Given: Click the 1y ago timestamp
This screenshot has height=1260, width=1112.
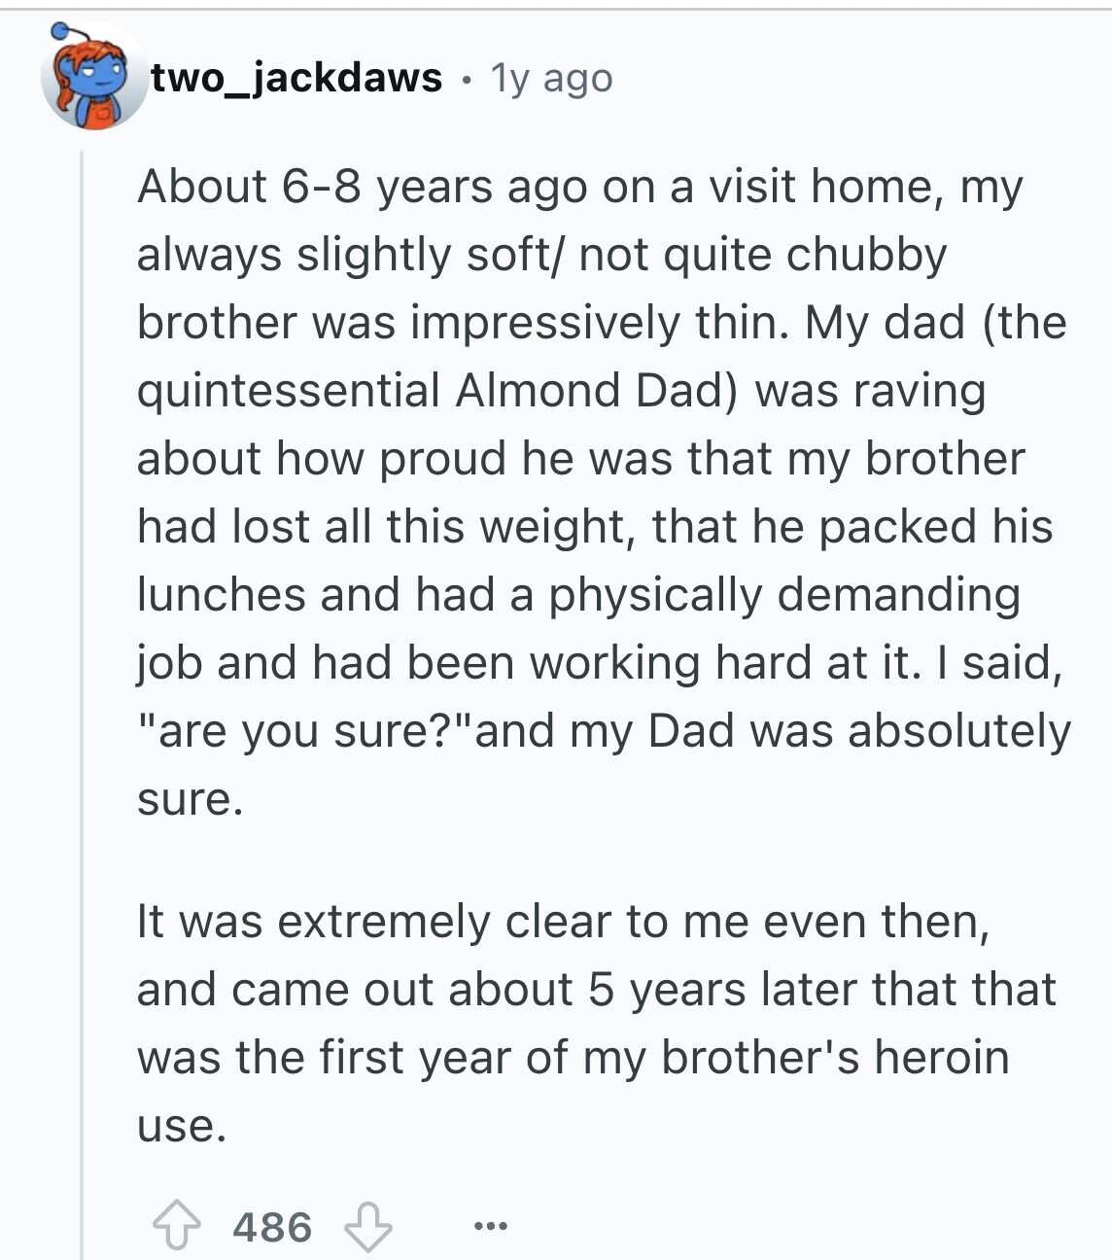Looking at the screenshot, I should click(x=552, y=78).
